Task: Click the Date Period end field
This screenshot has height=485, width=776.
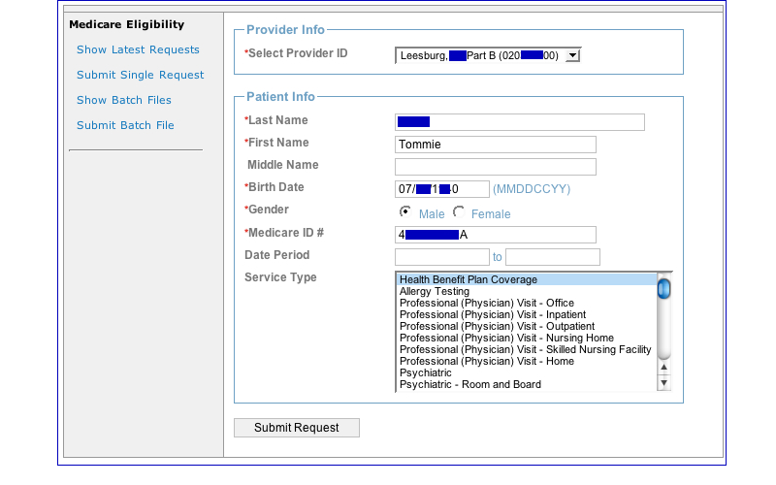Action: click(x=553, y=257)
